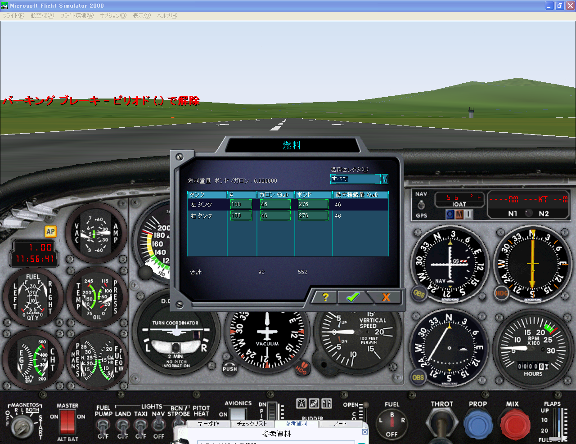Viewport: 576px width, 444px height.
Task: Click the vacuum and ammeter gauge
Action: point(96,233)
